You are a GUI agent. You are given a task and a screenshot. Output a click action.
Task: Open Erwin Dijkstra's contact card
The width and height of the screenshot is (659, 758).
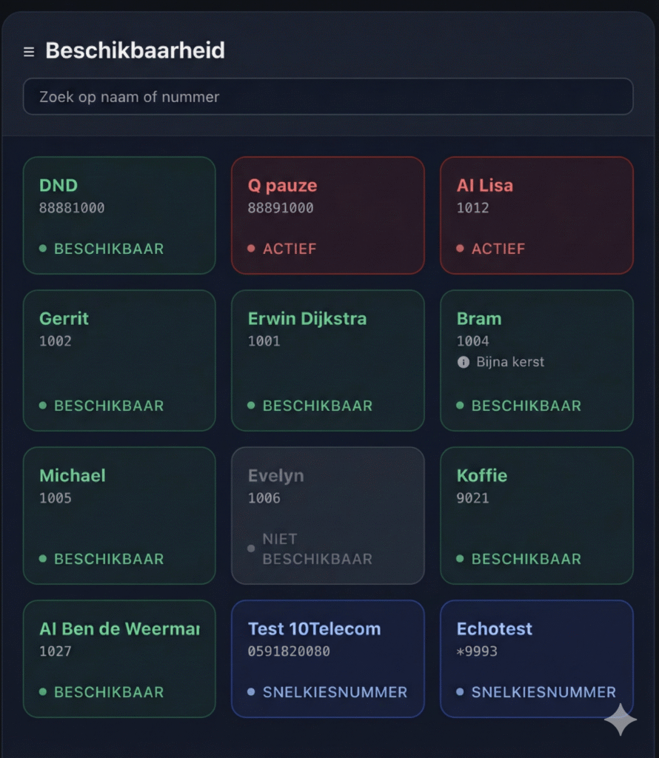328,360
